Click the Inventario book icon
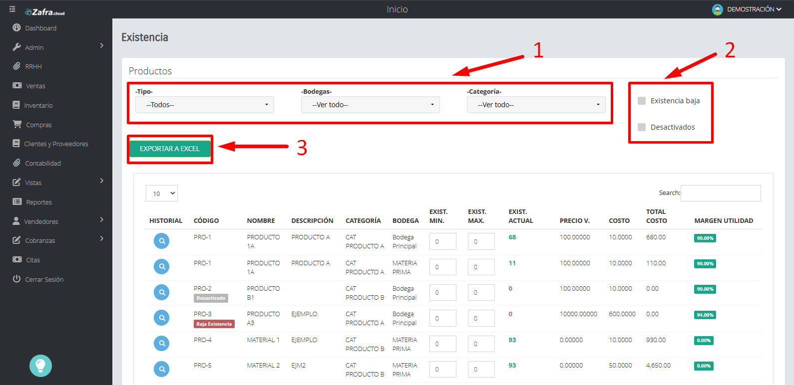The image size is (794, 385). tap(16, 105)
